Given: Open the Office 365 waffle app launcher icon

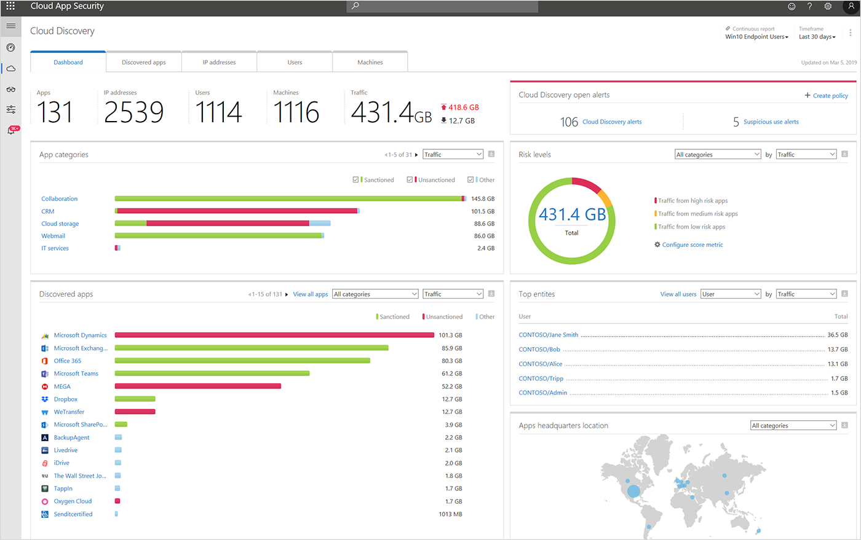Looking at the screenshot, I should coord(9,6).
